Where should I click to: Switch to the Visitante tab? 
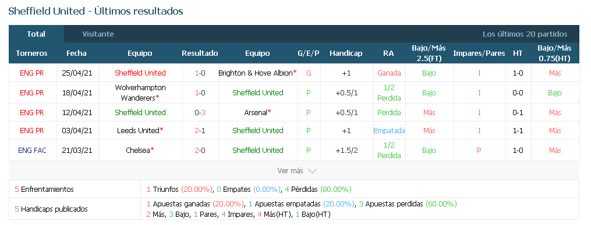tap(98, 34)
